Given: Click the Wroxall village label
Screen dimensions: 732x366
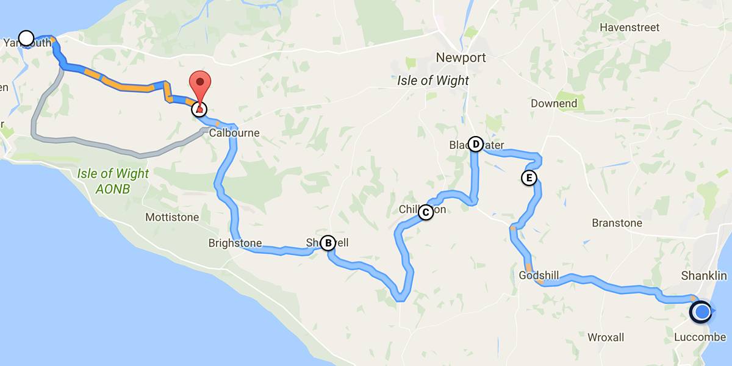Looking at the screenshot, I should pyautogui.click(x=606, y=337).
